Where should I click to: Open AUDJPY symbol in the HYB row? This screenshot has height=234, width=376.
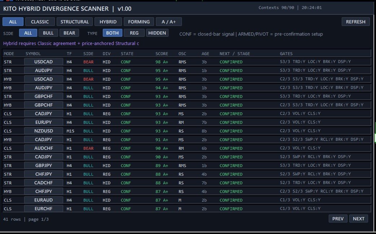click(x=43, y=87)
